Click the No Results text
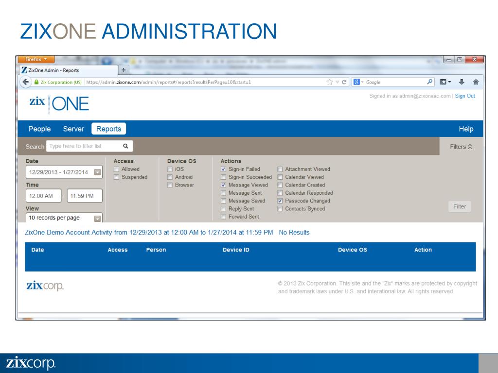This screenshot has width=498, height=373. point(294,232)
